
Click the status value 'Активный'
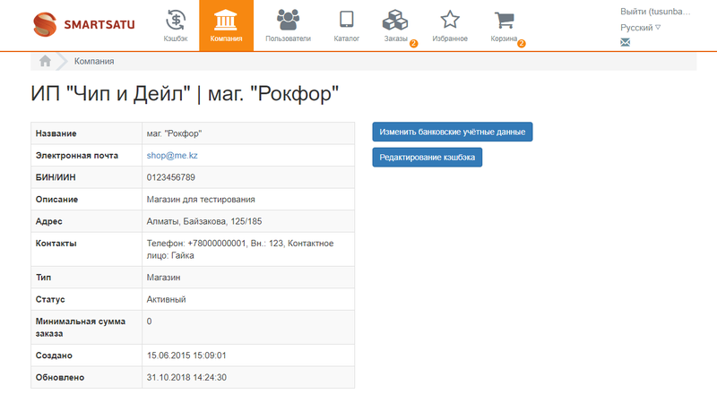(166, 299)
